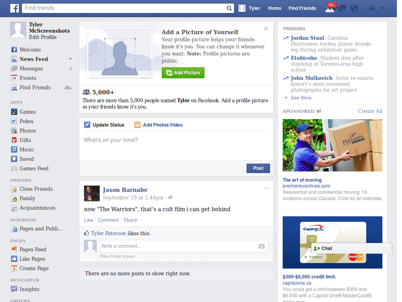Click the Close Friends star icon
This screenshot has width=402, height=302.
pyautogui.click(x=14, y=189)
